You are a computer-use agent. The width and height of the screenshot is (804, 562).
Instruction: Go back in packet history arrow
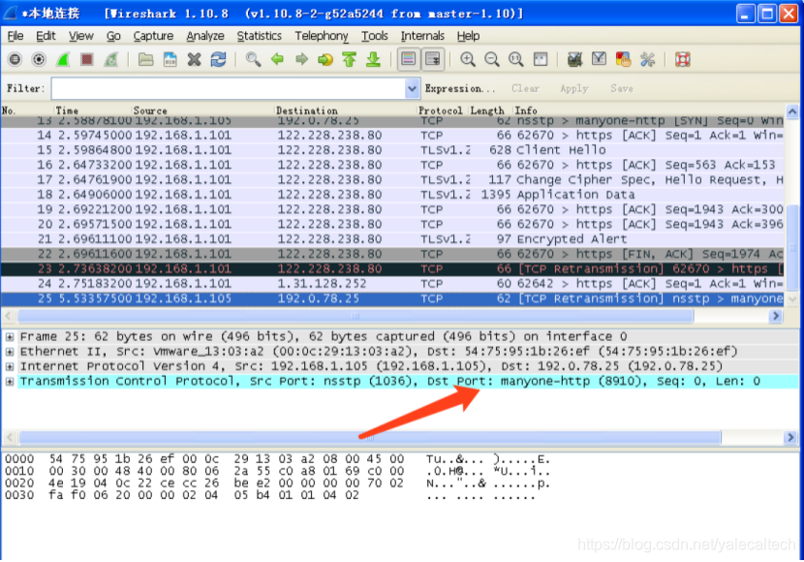click(x=277, y=59)
